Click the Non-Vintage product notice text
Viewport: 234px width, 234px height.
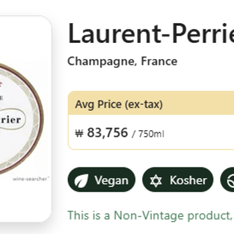click(150, 215)
